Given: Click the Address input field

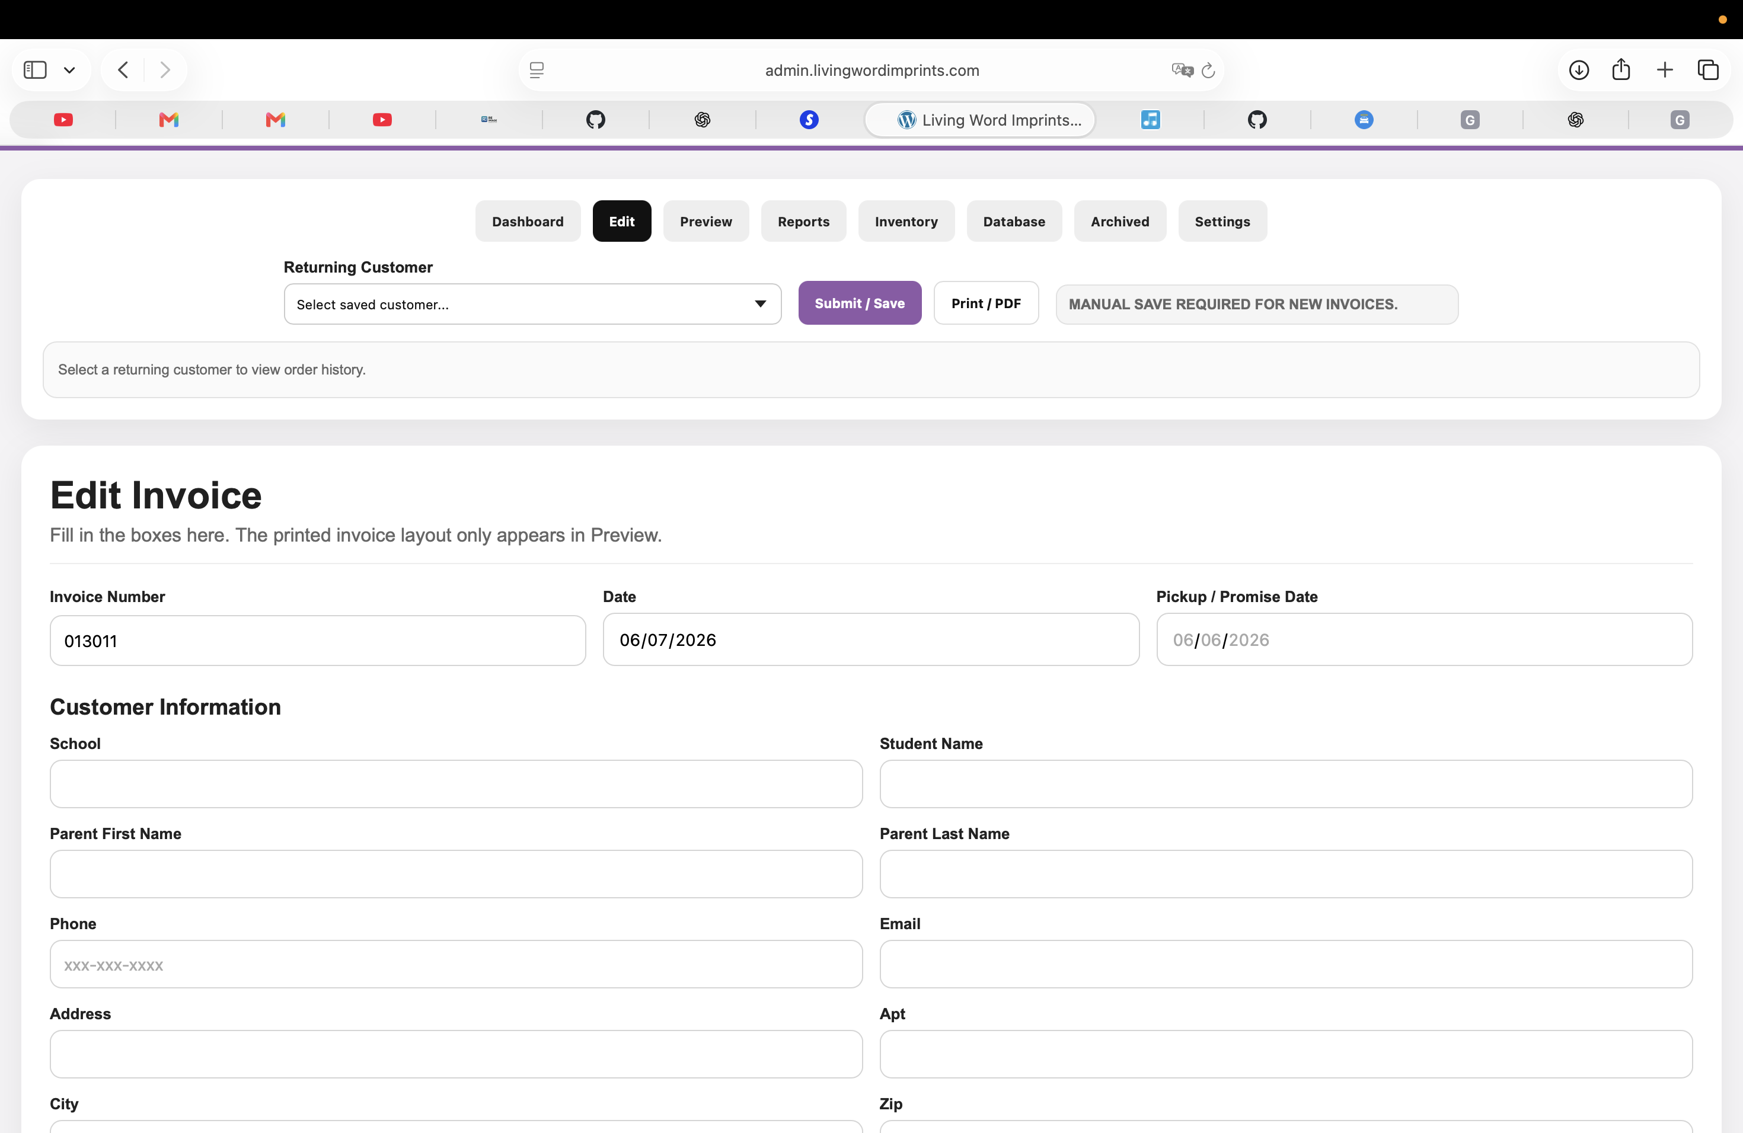Looking at the screenshot, I should (456, 1054).
